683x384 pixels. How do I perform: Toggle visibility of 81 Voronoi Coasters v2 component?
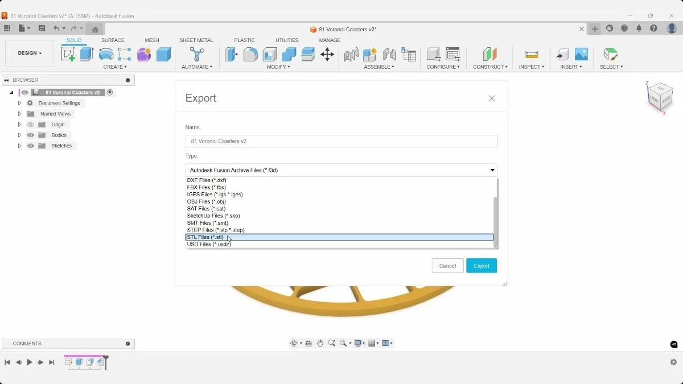(25, 92)
